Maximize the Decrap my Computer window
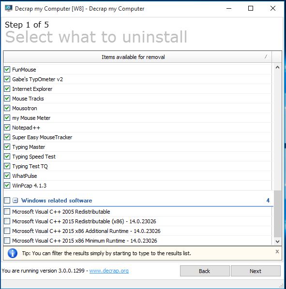Viewport: 286px width, 289px height. pos(251,8)
